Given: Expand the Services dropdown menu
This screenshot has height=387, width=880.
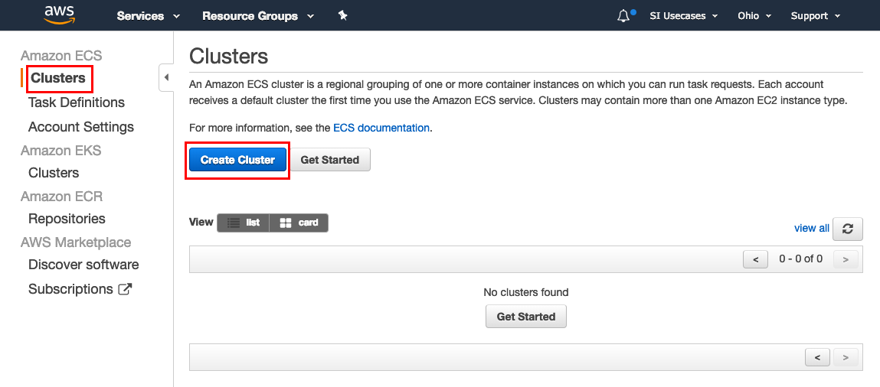Looking at the screenshot, I should (148, 16).
